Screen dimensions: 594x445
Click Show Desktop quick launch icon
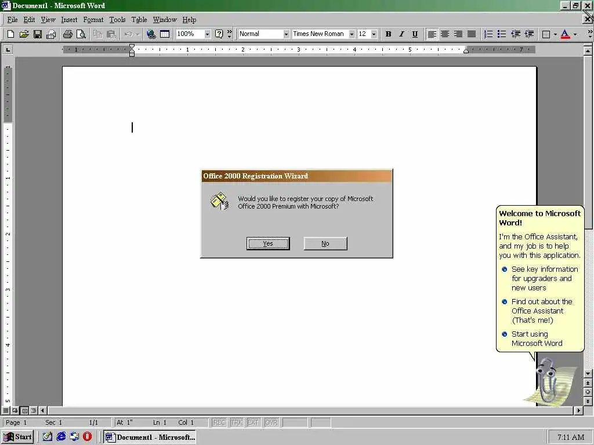point(48,436)
